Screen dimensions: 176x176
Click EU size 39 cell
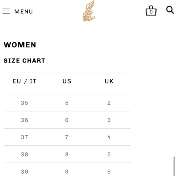(24, 171)
